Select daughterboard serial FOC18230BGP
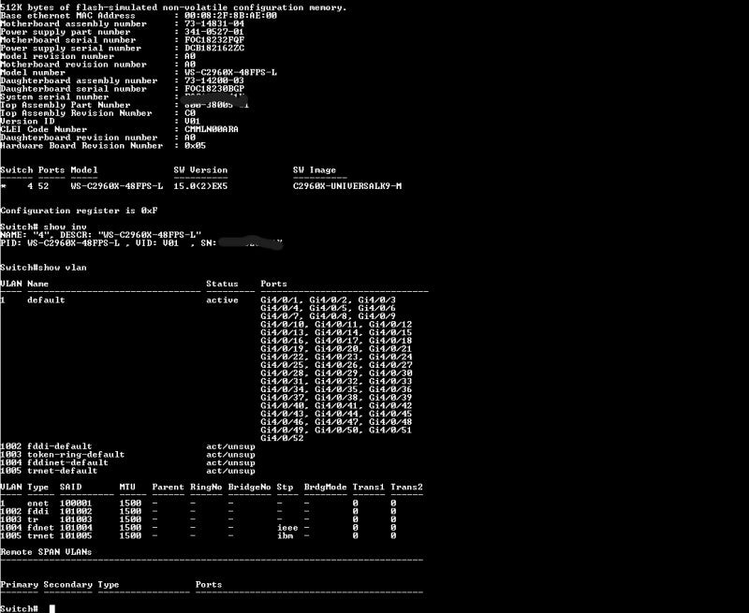The image size is (749, 613). [x=214, y=89]
